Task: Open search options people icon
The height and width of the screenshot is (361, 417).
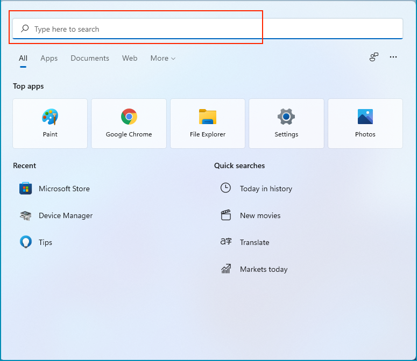Action: pos(374,57)
